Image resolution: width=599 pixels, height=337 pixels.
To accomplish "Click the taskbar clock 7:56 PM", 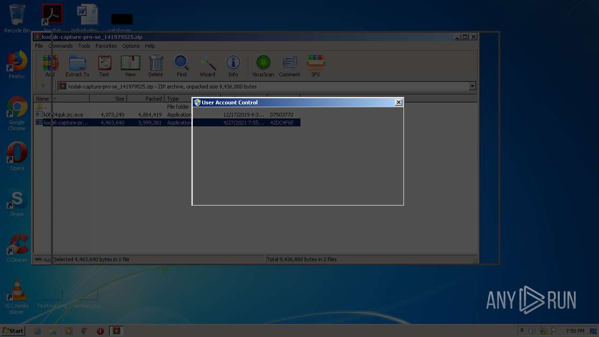I will coord(575,331).
